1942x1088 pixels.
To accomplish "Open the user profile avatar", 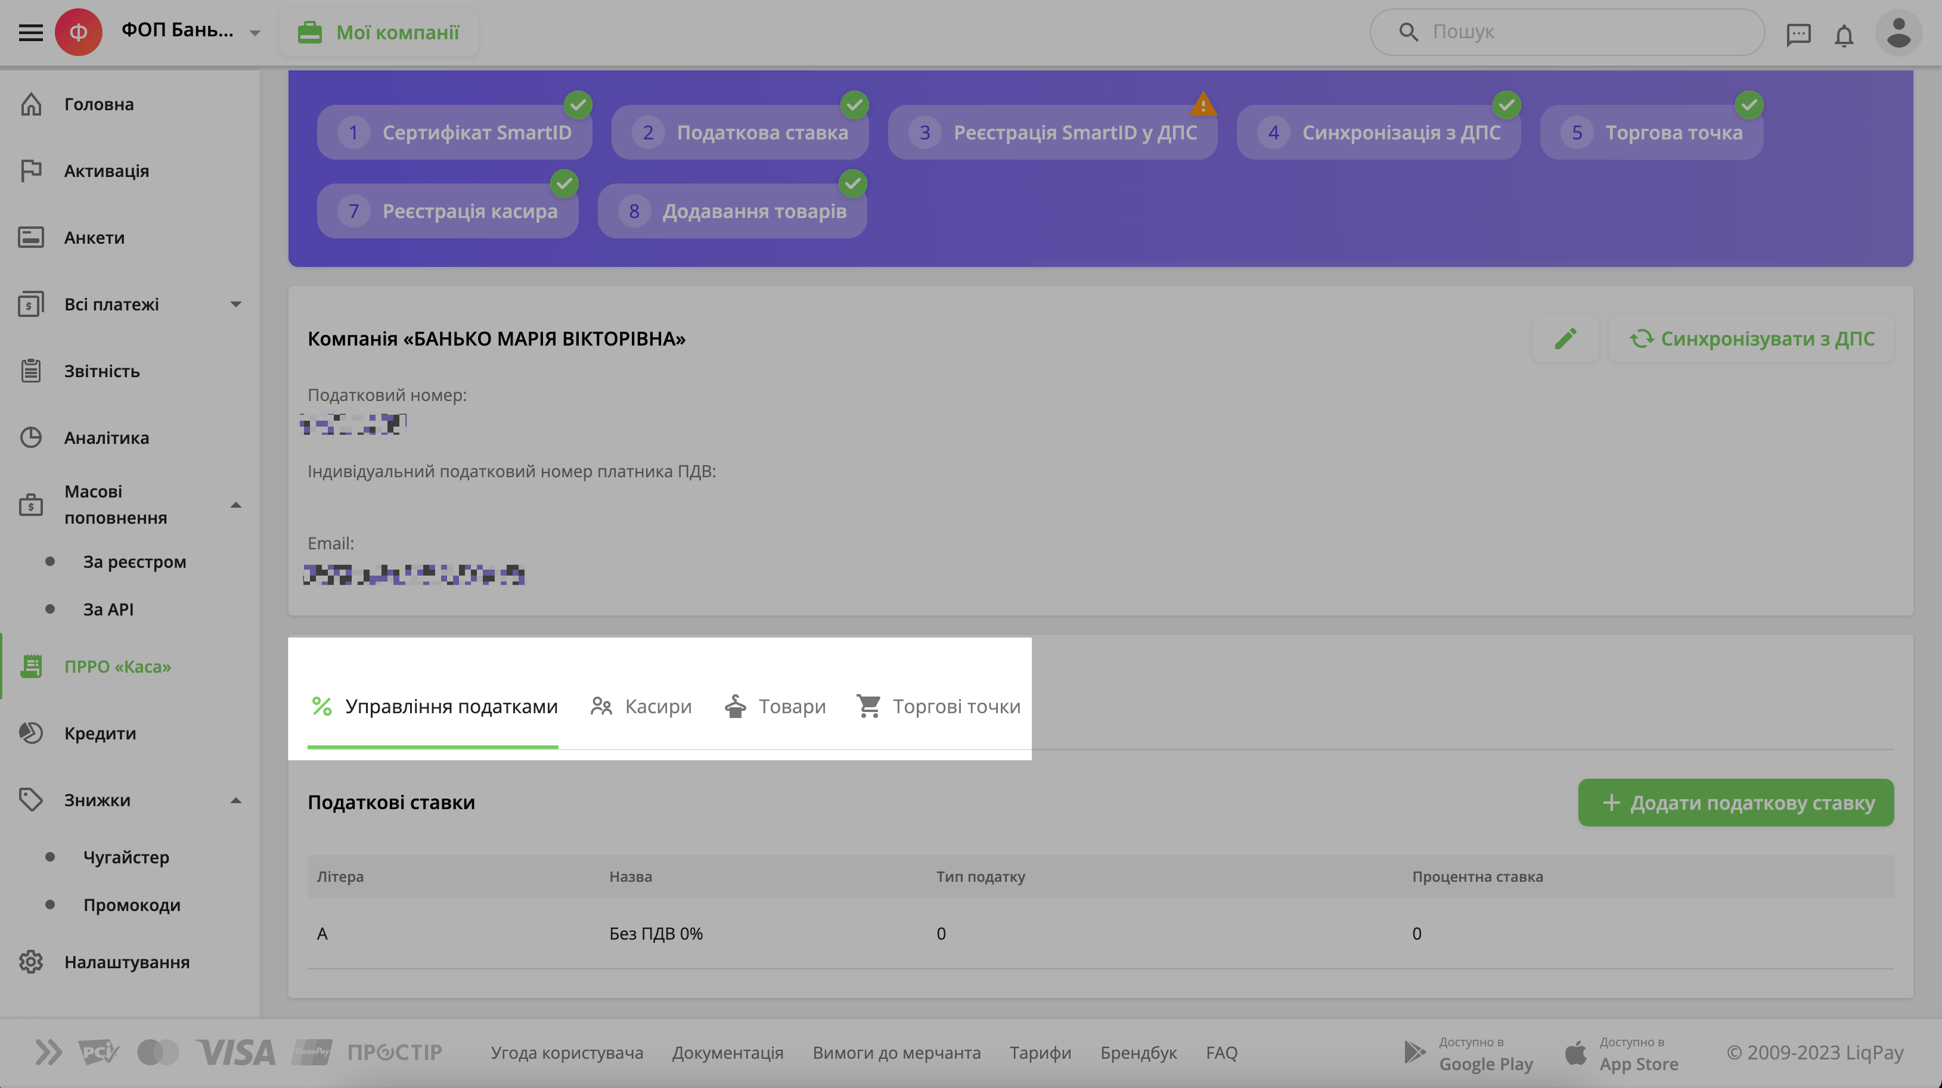I will click(1898, 32).
